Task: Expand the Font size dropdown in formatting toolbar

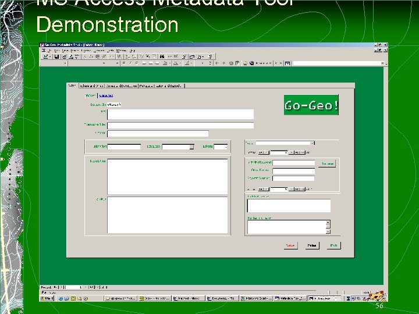Action: pyautogui.click(x=117, y=63)
